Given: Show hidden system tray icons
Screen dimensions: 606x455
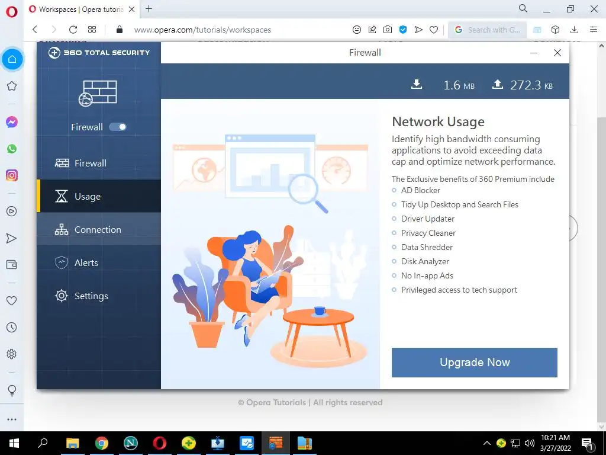Looking at the screenshot, I should click(487, 443).
